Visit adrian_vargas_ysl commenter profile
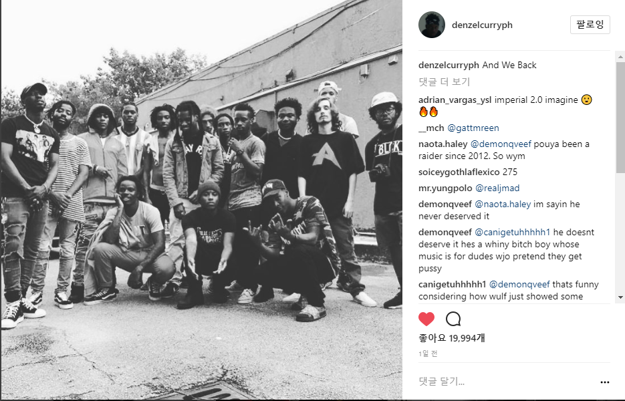The height and width of the screenshot is (401, 625). coord(455,100)
